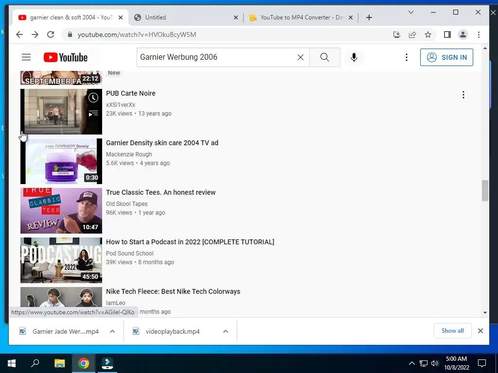Click scrollbar down arrow
This screenshot has width=498, height=373.
[x=485, y=312]
